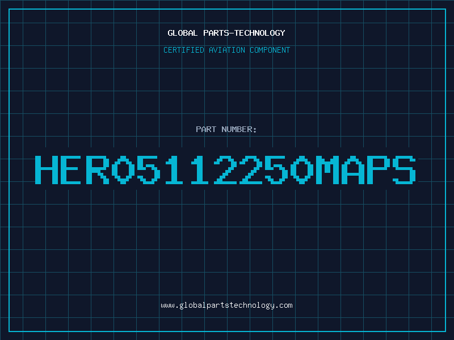
Task: Click the letters HER in the part number
Action: (72, 169)
